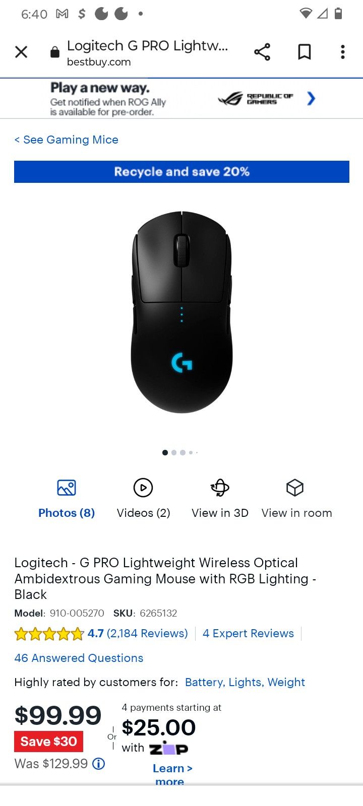Tap the share icon in toolbar

[x=262, y=52]
